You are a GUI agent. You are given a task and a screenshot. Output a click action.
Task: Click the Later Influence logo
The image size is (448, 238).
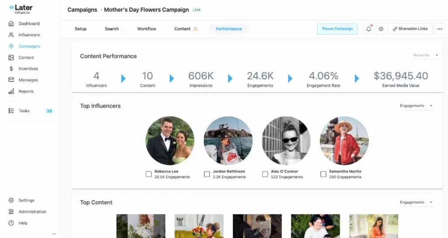point(21,9)
